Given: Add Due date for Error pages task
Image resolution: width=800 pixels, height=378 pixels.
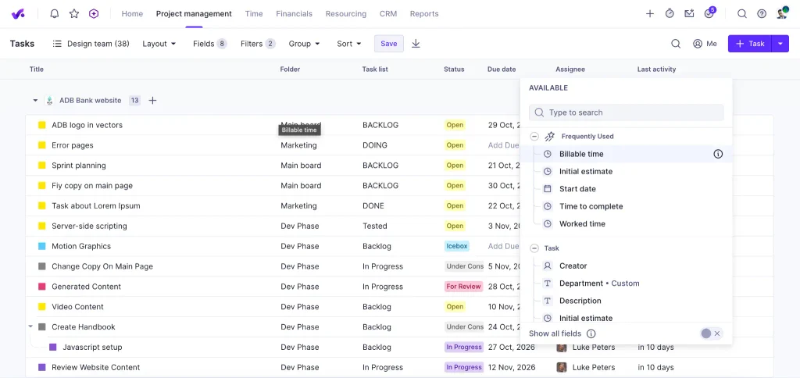Looking at the screenshot, I should [503, 145].
